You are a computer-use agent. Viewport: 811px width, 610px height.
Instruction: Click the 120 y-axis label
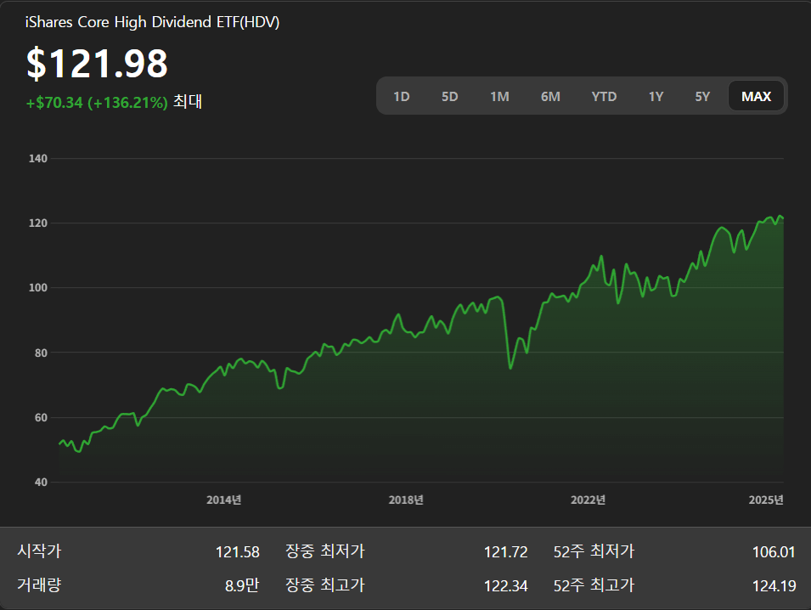coord(37,223)
